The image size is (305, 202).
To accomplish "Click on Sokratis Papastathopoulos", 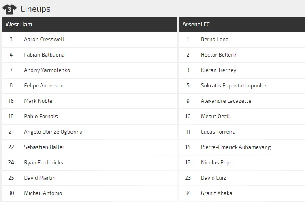I will coord(234,85).
